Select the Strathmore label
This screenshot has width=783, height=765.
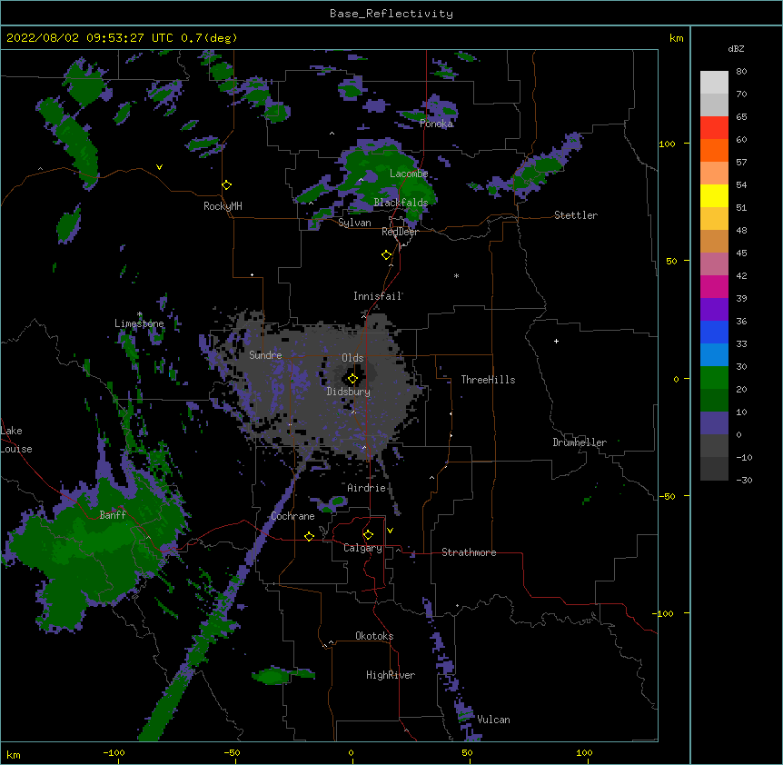(x=469, y=552)
